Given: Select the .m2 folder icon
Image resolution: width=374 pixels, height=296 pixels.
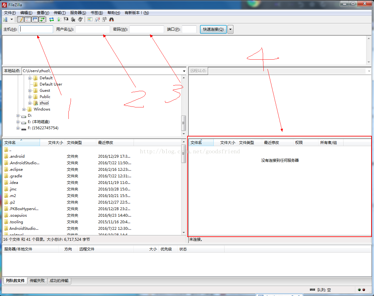Looking at the screenshot, I should point(6,196).
